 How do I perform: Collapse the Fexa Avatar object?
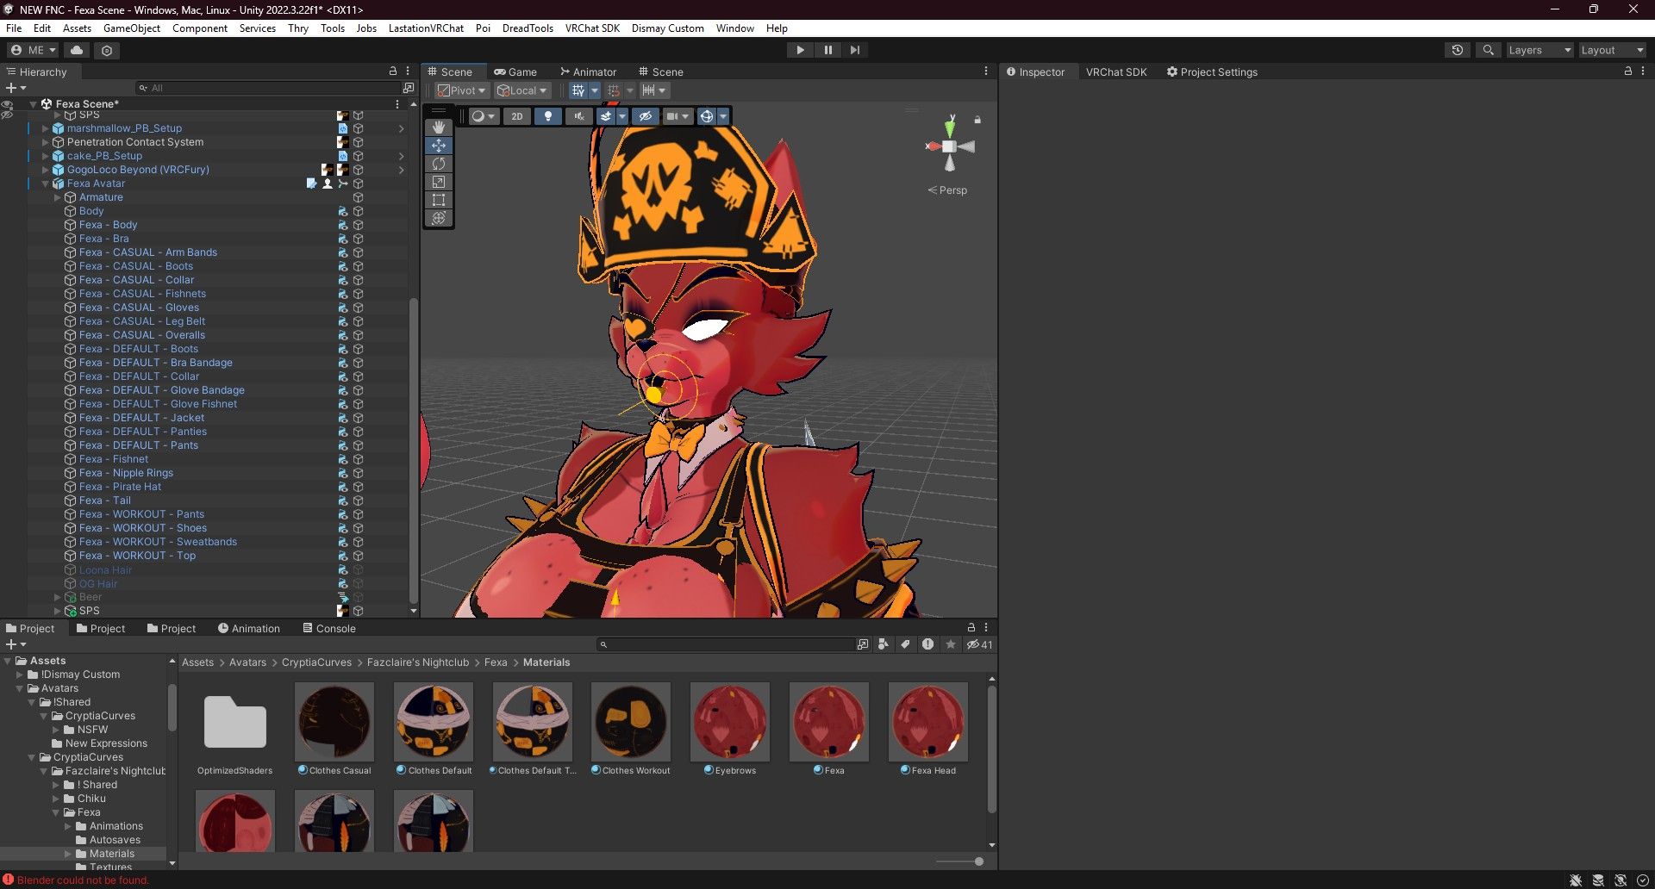coord(46,183)
